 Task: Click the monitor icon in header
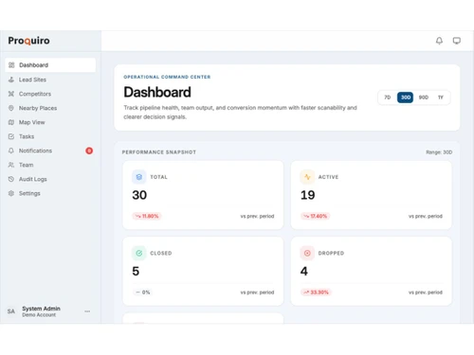(457, 41)
